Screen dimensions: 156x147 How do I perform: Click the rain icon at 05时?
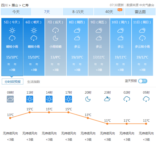[x=146, y=99]
